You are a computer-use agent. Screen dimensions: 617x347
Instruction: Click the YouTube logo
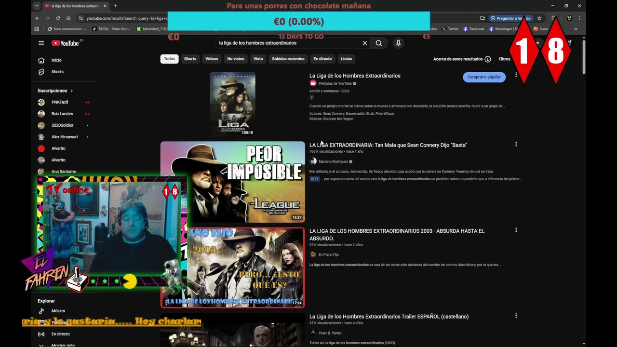tap(65, 43)
